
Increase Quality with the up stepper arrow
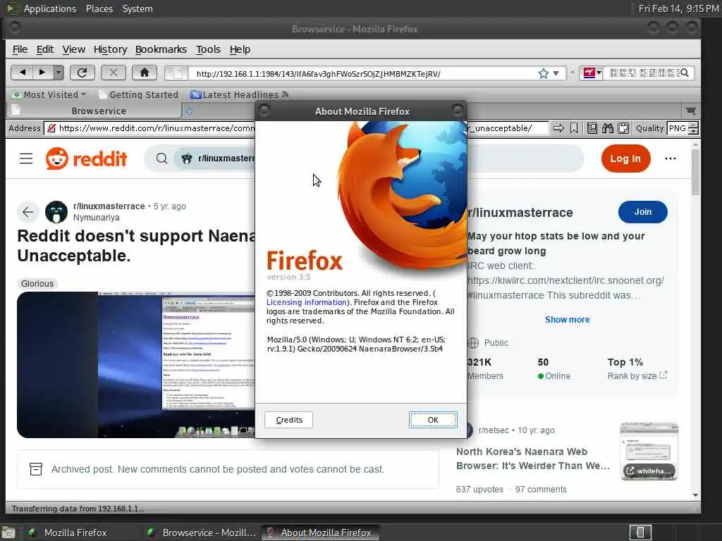tap(694, 125)
